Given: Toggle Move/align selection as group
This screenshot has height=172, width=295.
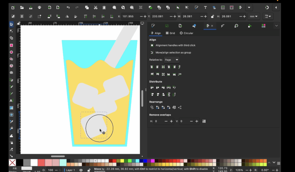Looking at the screenshot, I should pyautogui.click(x=152, y=52).
